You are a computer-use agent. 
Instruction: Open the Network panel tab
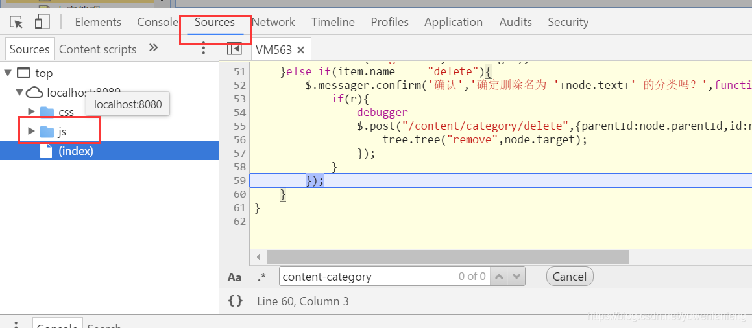coord(273,22)
